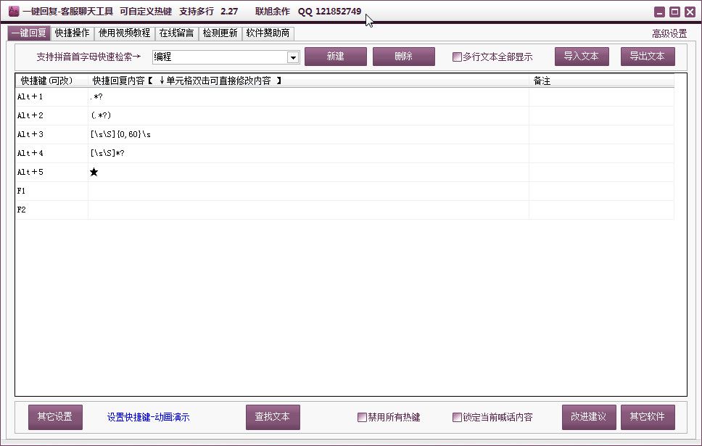The image size is (702, 446).
Task: Expand the category dropdown arrow
Action: point(293,57)
